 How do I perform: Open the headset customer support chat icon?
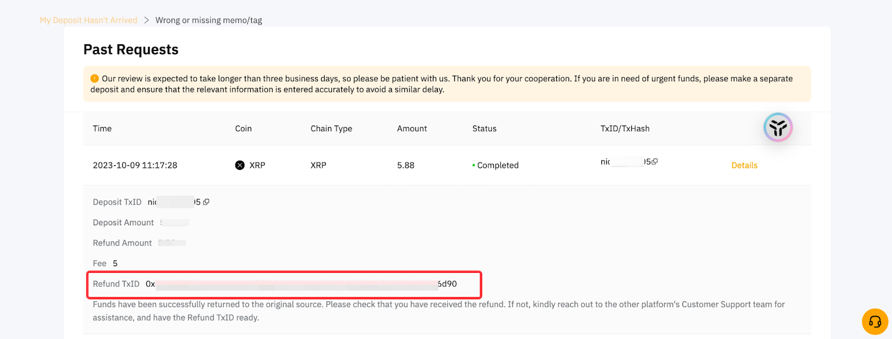click(x=875, y=322)
